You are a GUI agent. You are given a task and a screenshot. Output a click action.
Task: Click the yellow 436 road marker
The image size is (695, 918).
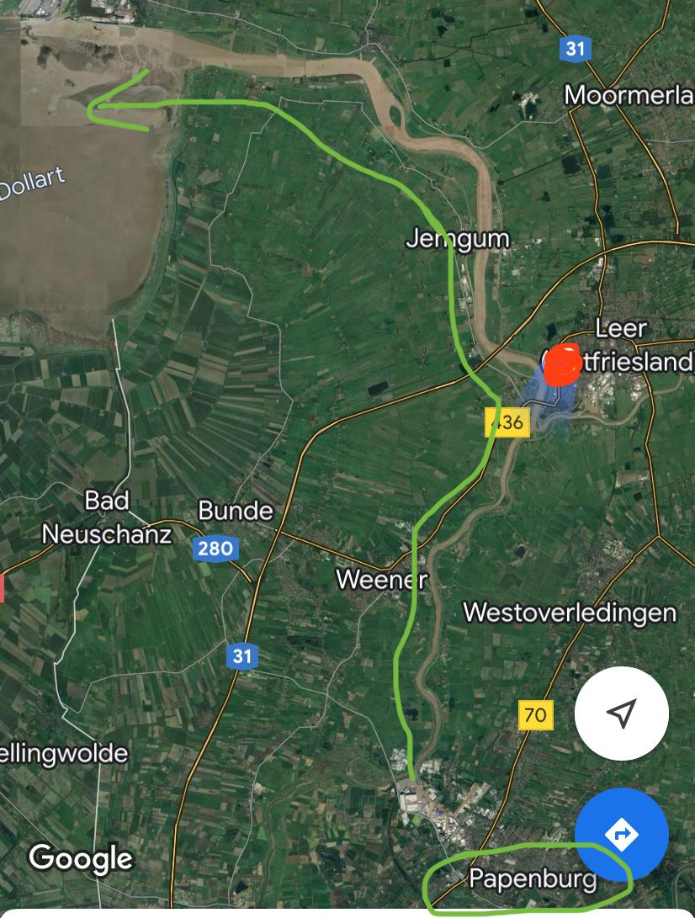[x=507, y=422]
